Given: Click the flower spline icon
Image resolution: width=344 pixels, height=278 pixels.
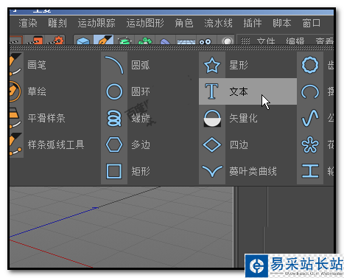Looking at the screenshot, I should (310, 145).
